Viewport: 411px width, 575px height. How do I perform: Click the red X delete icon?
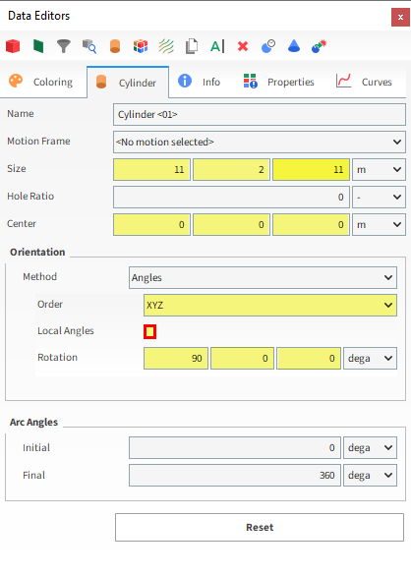click(x=243, y=46)
